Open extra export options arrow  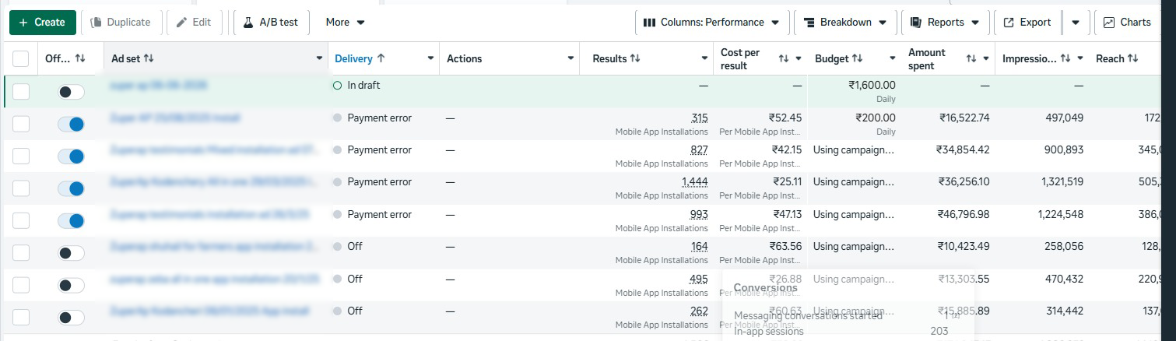tap(1075, 23)
